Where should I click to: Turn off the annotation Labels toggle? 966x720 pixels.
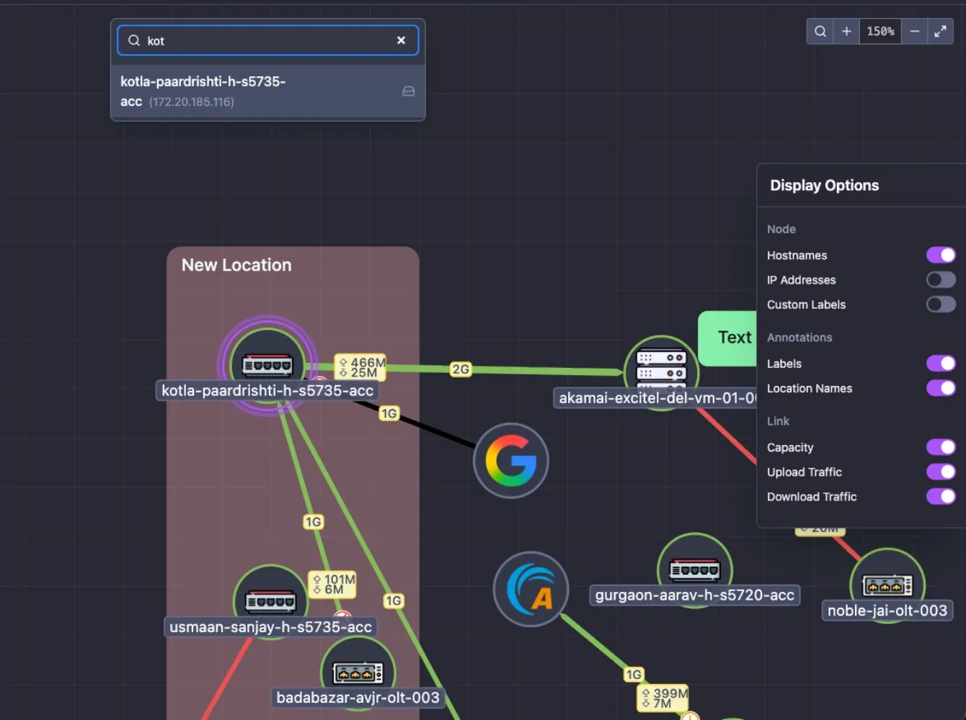941,364
